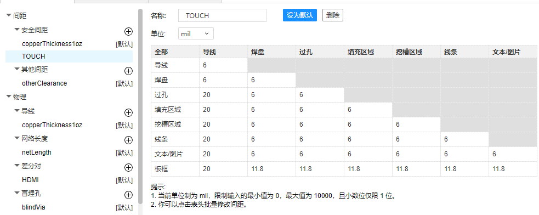Collapse the 盲埋孔 group
Image resolution: width=539 pixels, height=215 pixels.
pyautogui.click(x=17, y=193)
